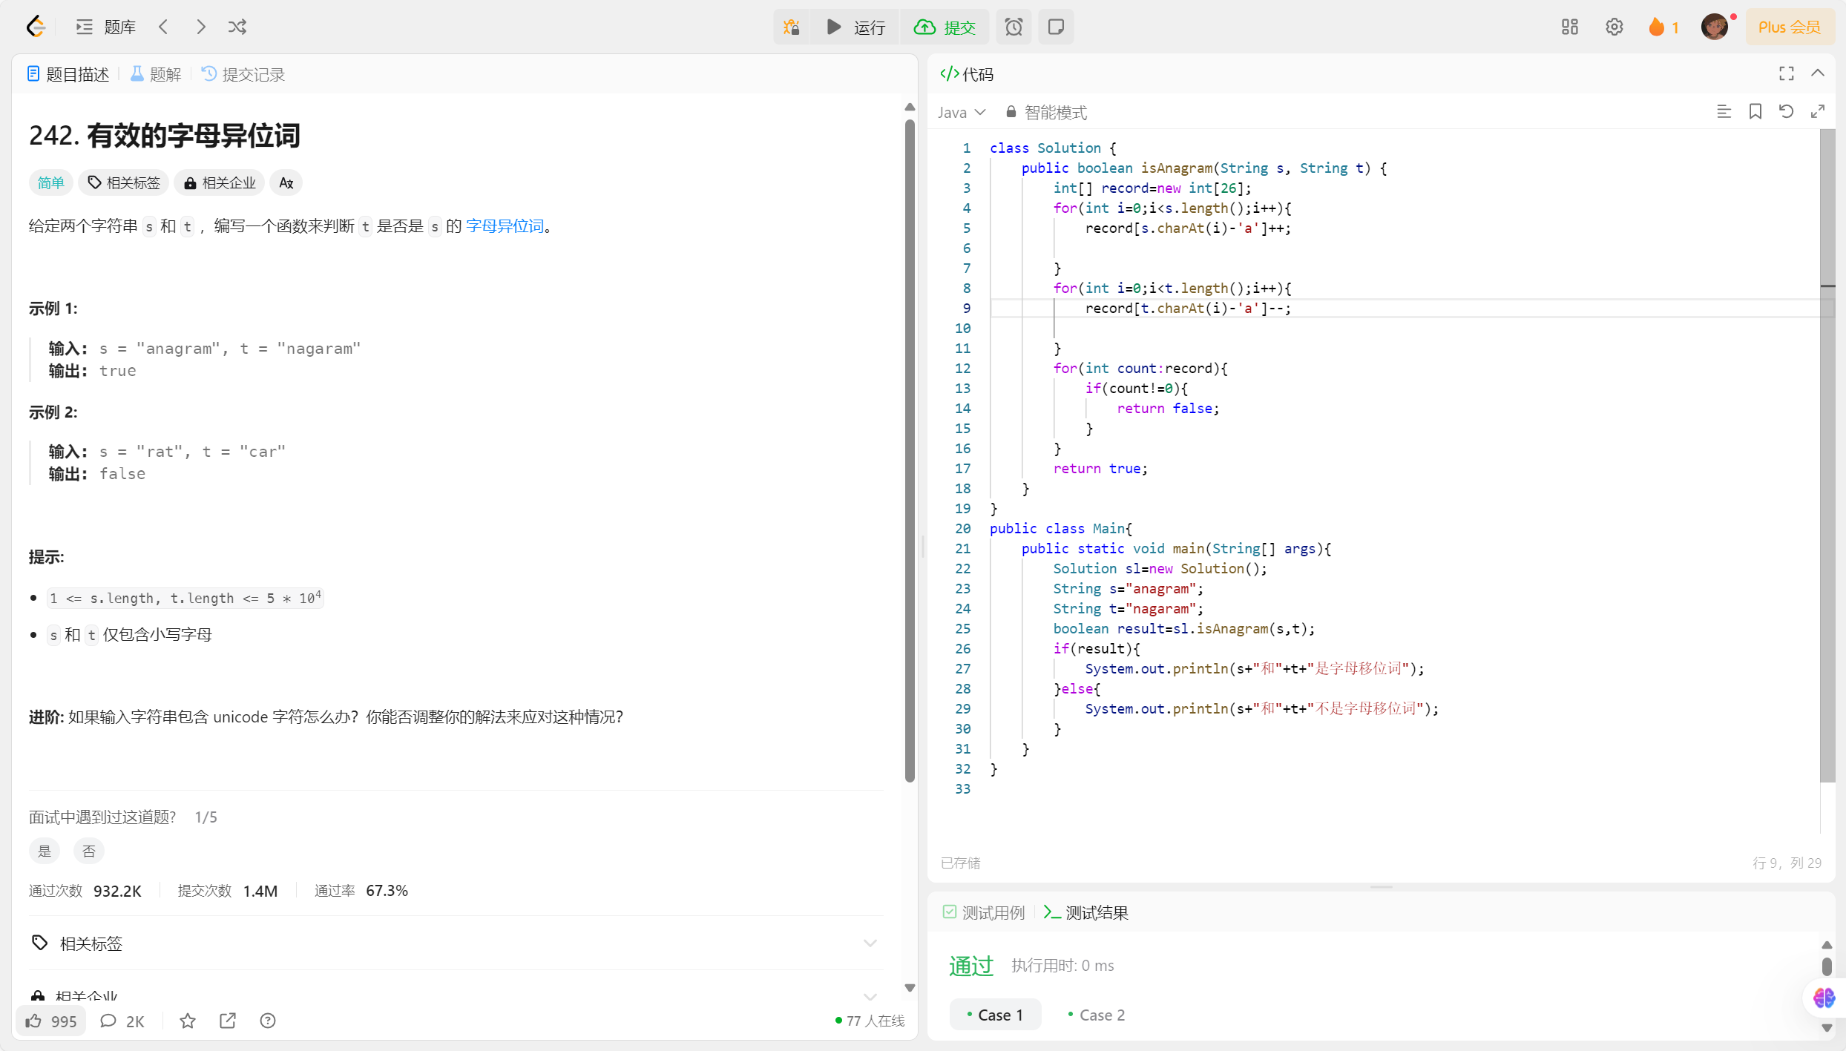Click the bookmark code snippet icon
Viewport: 1846px width, 1051px height.
click(x=1755, y=112)
